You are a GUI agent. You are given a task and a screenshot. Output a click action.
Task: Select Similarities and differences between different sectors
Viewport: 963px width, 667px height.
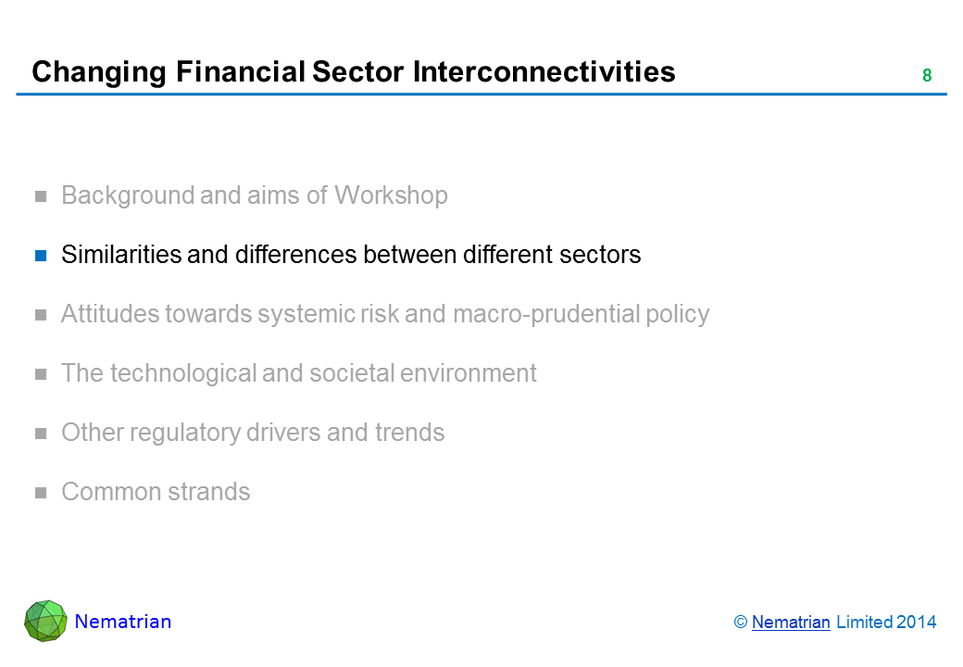[351, 255]
